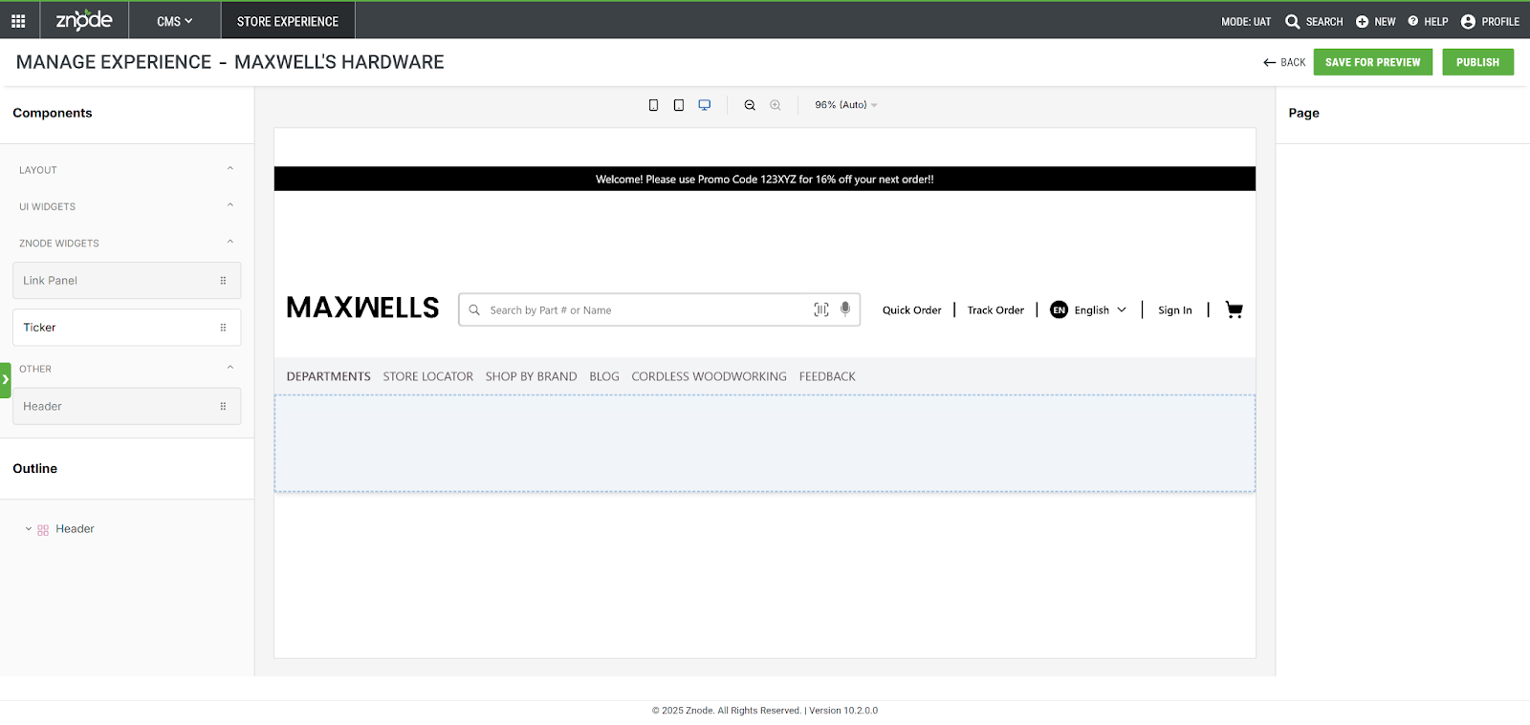Click the search magnifier in store search box
The height and width of the screenshot is (725, 1530).
(x=474, y=309)
